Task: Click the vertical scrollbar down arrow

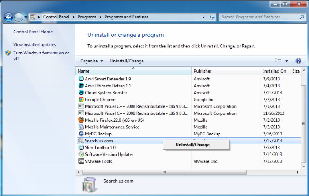Action: click(304, 166)
